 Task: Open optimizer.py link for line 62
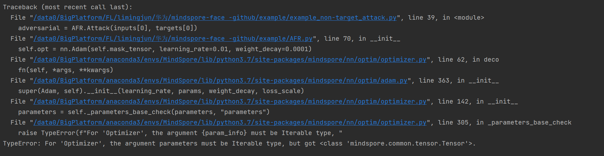click(x=230, y=60)
